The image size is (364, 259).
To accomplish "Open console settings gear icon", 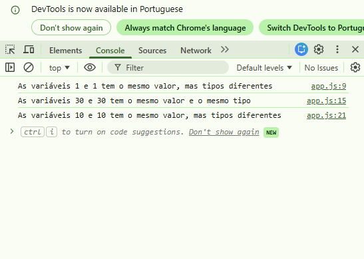I will pos(355,68).
